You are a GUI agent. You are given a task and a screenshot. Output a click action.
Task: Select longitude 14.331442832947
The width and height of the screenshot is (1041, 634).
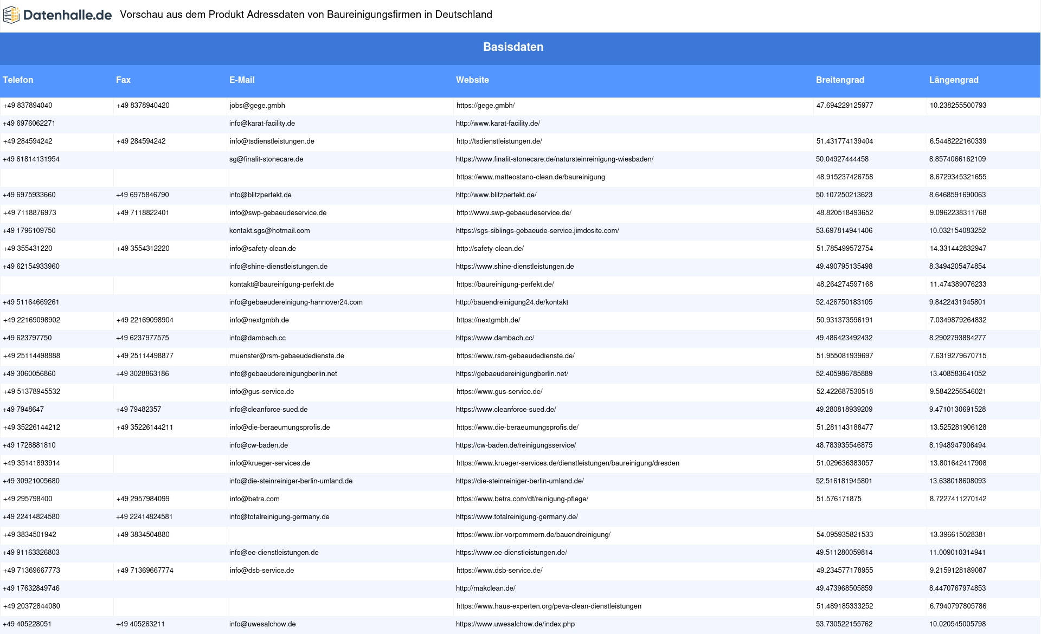pos(958,249)
